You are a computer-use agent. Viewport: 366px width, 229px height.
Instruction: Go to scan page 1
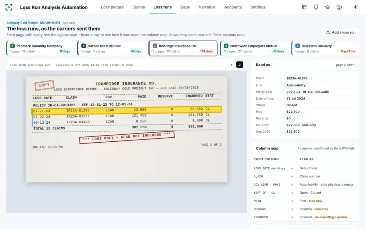[x=231, y=65]
